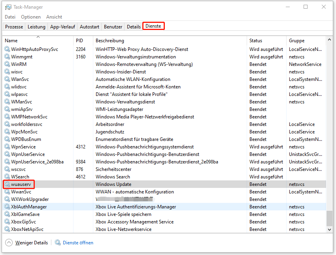This screenshot has width=336, height=255.
Task: Click the gear icon beside XboxNetApiSvc
Action: click(7, 229)
